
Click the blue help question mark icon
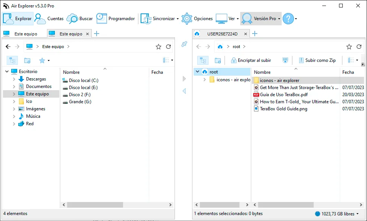[x=288, y=19]
